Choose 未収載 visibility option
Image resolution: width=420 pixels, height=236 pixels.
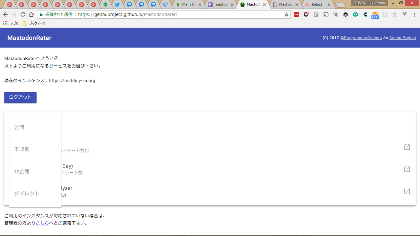click(22, 149)
